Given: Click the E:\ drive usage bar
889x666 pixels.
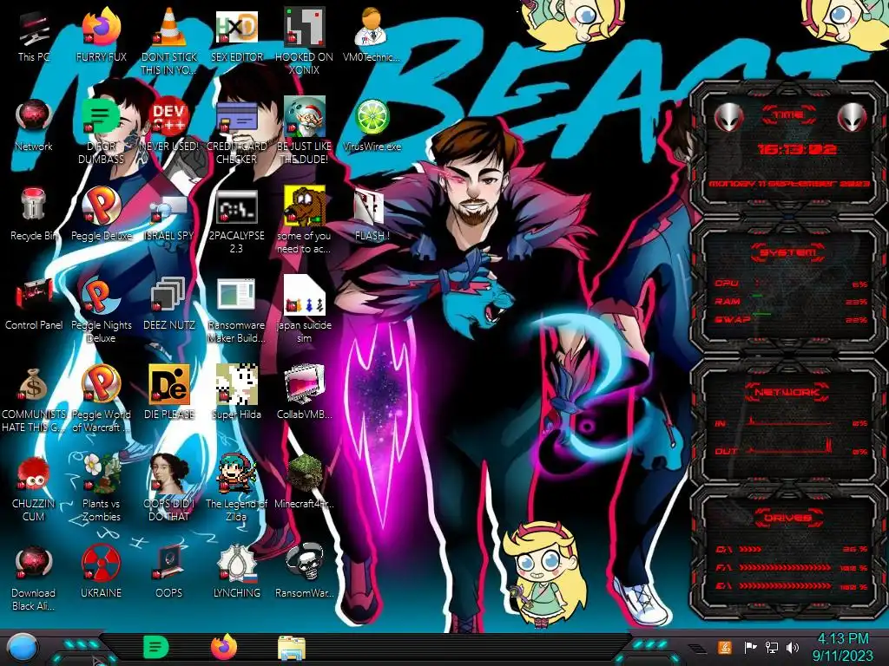Looking at the screenshot, I should 792,586.
